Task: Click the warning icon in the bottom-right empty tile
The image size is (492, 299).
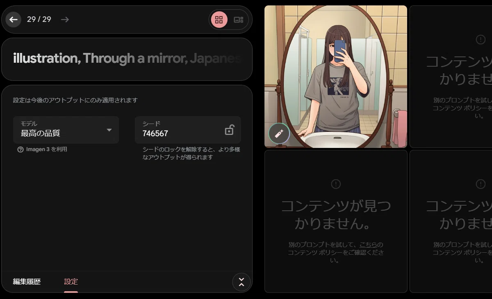Action: point(481,184)
